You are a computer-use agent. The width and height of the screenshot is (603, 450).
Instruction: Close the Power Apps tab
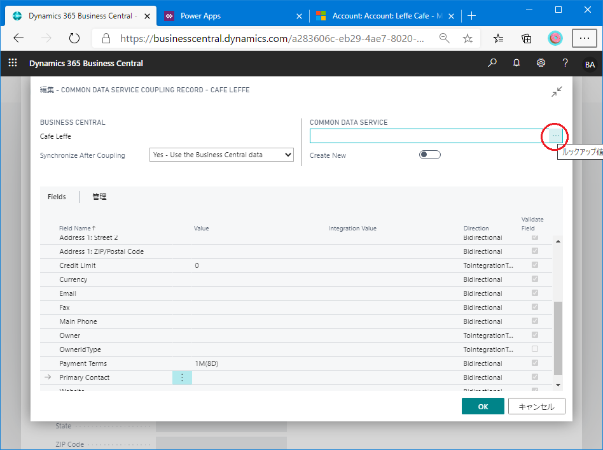click(299, 16)
